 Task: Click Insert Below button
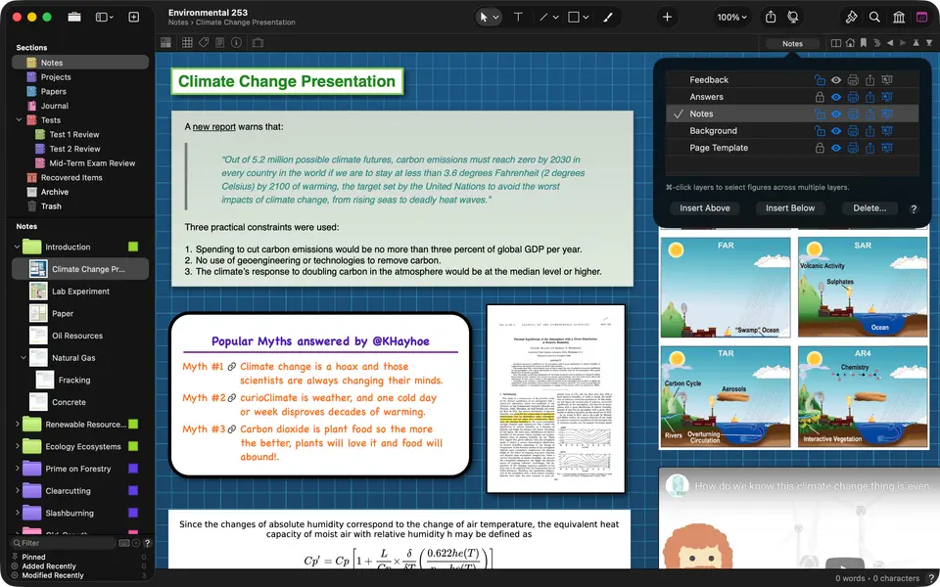[x=789, y=207]
